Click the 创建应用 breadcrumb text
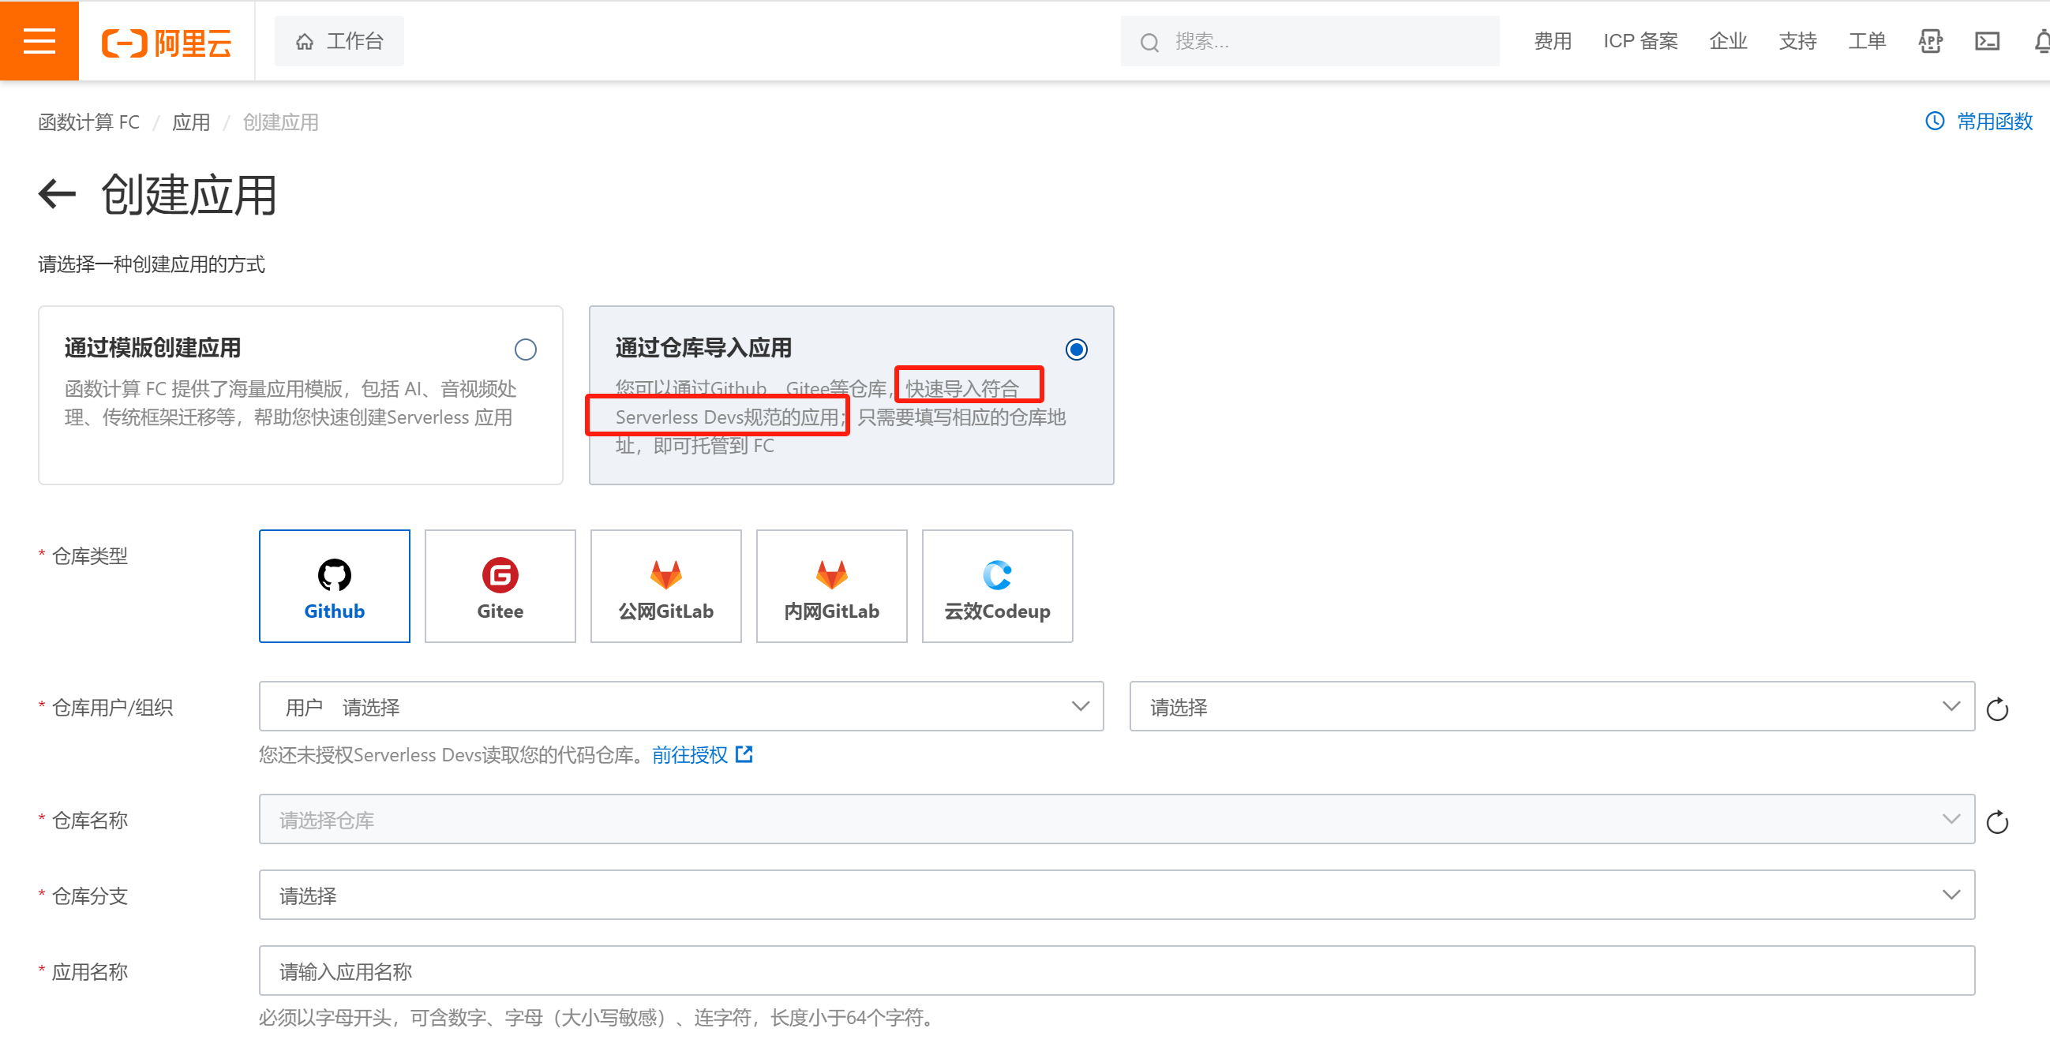The height and width of the screenshot is (1047, 2050). [x=280, y=122]
